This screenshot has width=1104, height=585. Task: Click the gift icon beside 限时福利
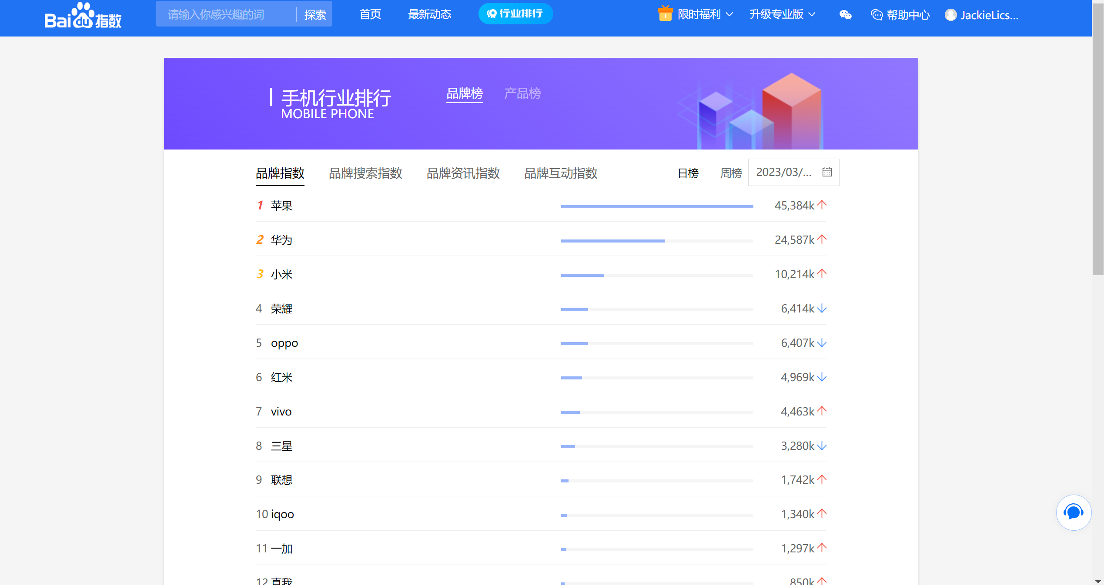(x=665, y=13)
